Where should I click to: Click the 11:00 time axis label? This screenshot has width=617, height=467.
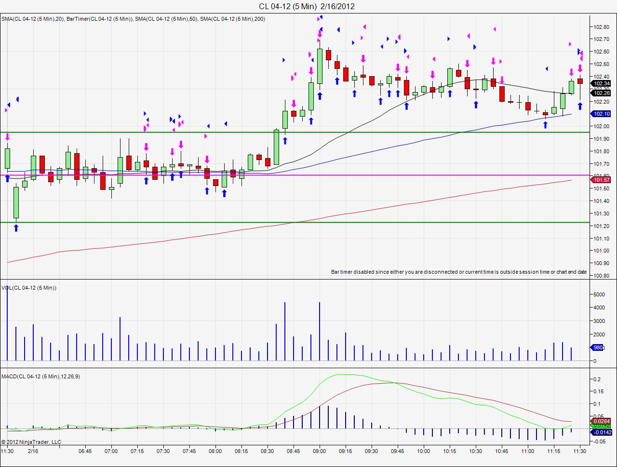pos(528,451)
